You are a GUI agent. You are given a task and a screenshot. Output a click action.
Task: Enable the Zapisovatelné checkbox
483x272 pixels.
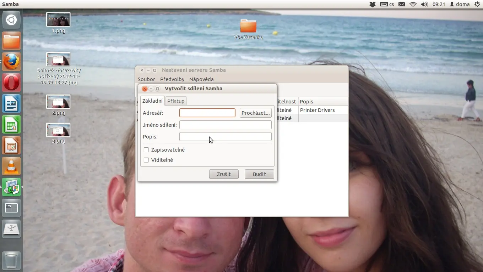[x=146, y=150]
